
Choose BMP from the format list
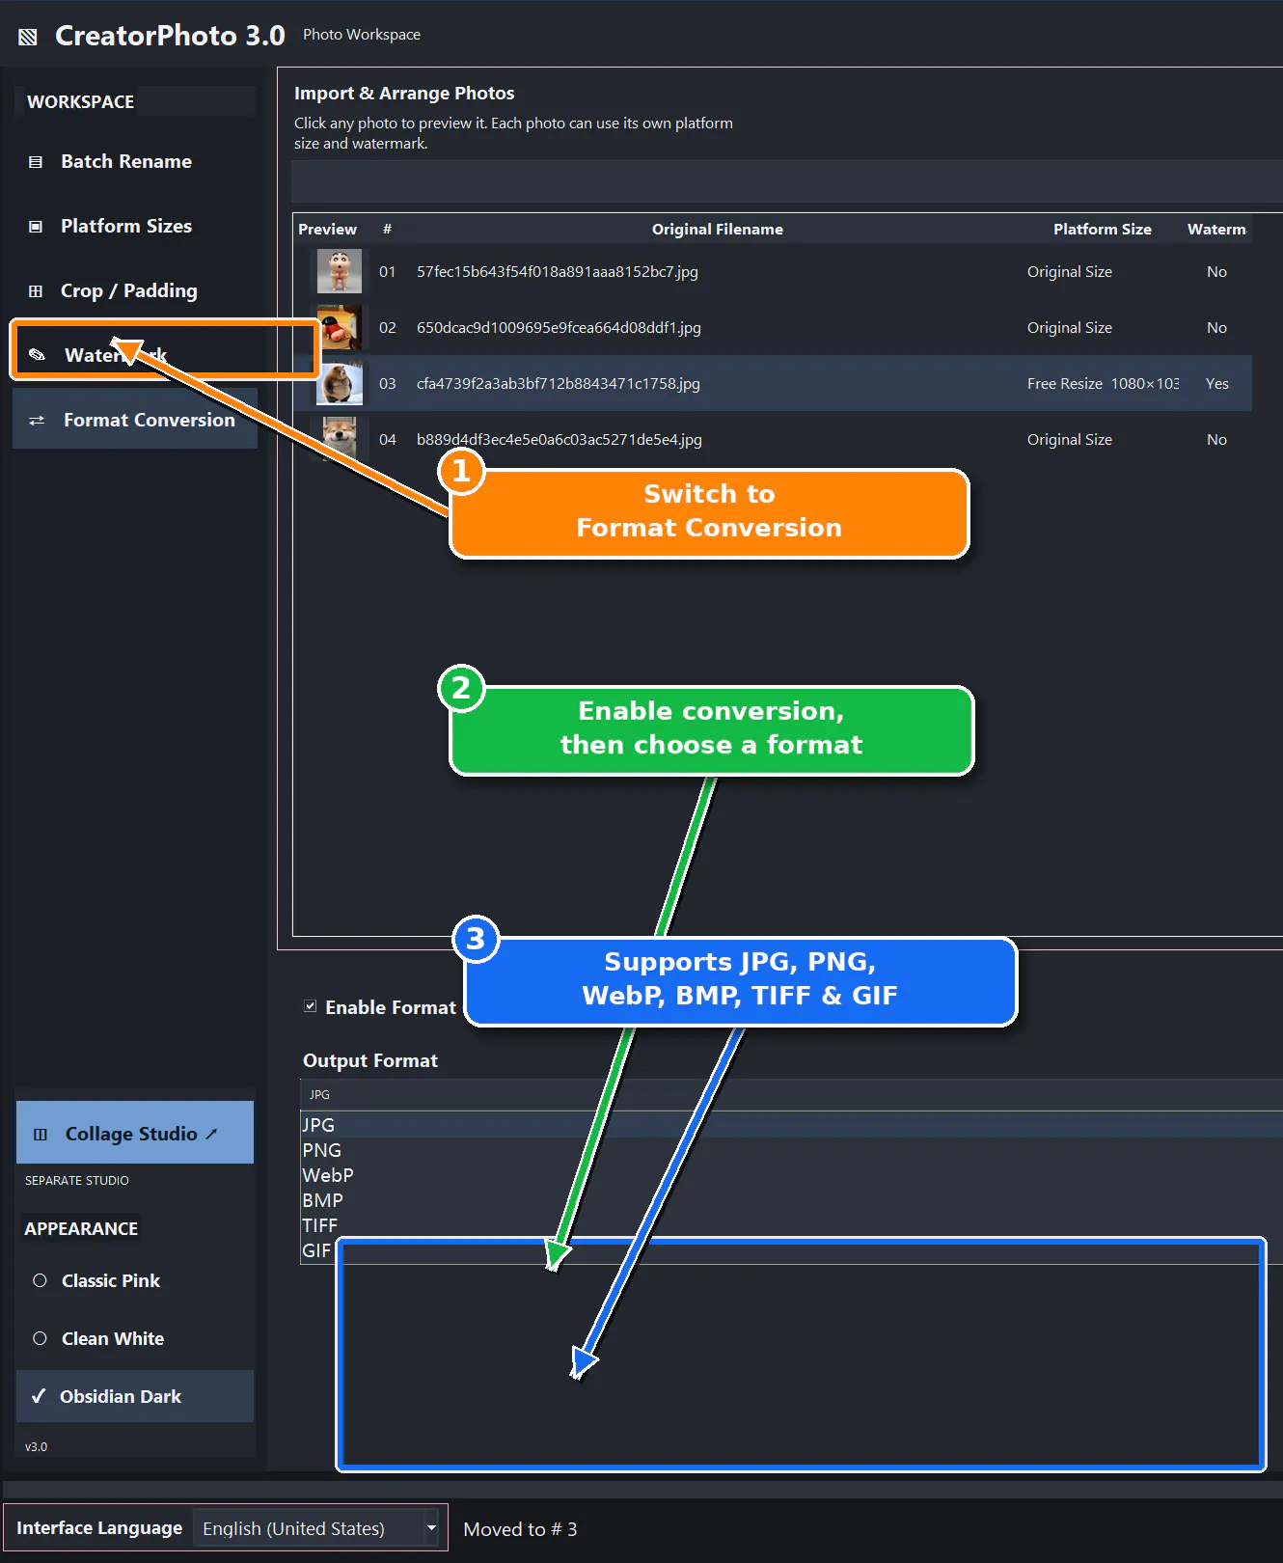[x=791, y=1200]
